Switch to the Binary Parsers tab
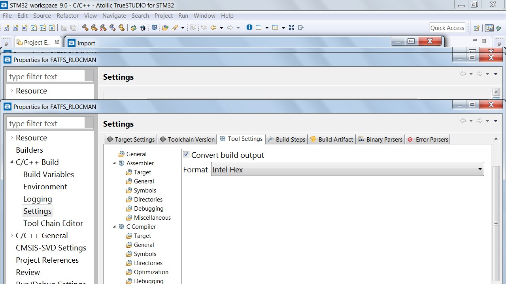 (380, 139)
